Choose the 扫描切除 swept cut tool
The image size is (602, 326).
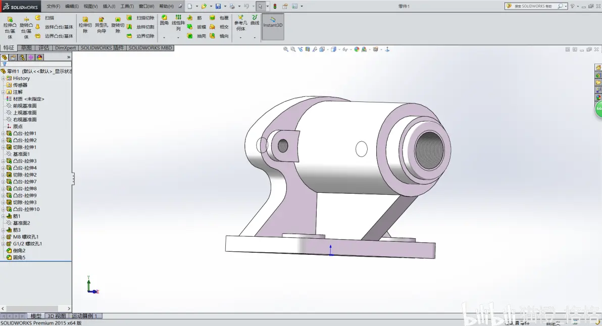click(140, 18)
